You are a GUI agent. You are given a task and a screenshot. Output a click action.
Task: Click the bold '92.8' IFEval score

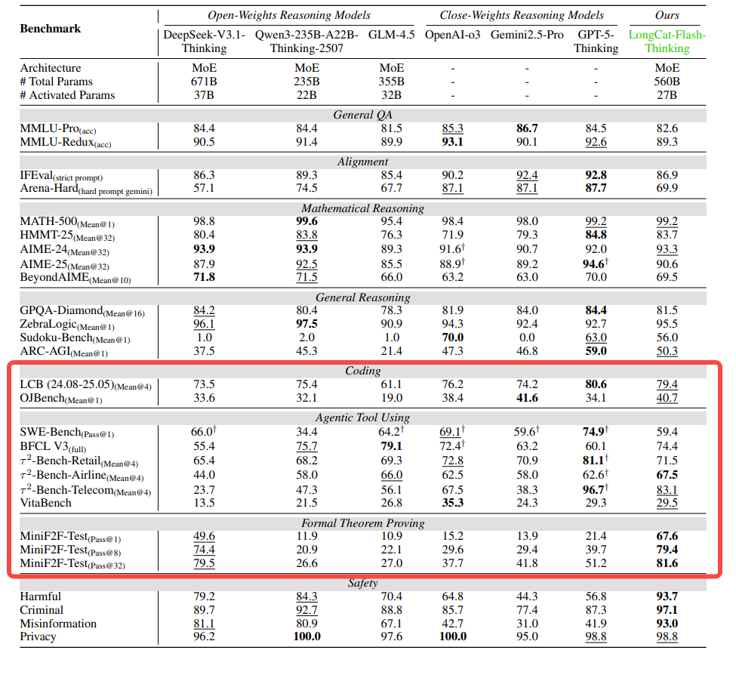pos(596,176)
